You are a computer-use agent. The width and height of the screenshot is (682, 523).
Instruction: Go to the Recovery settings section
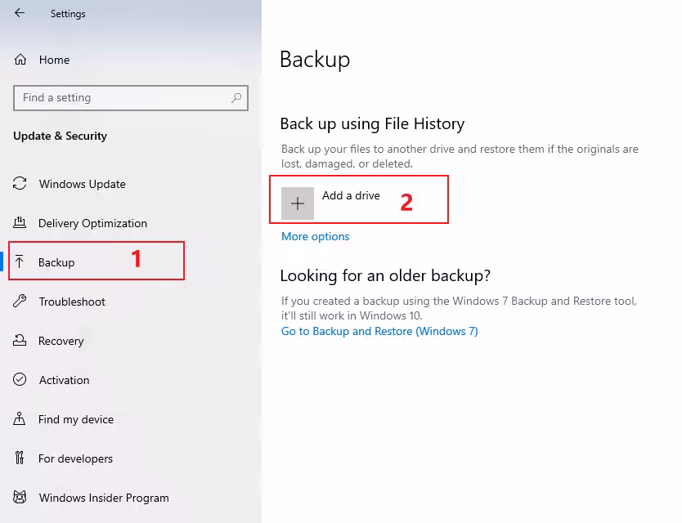pos(61,341)
